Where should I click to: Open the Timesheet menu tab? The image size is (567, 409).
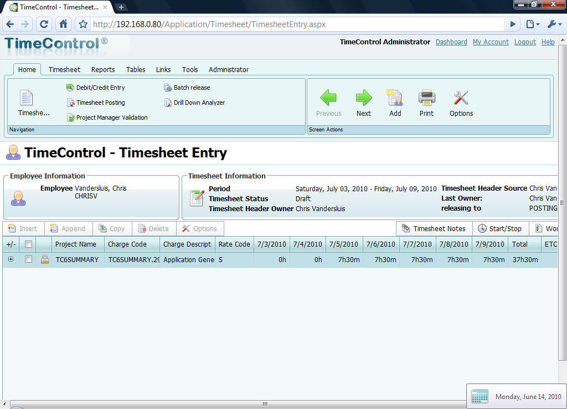coord(64,69)
